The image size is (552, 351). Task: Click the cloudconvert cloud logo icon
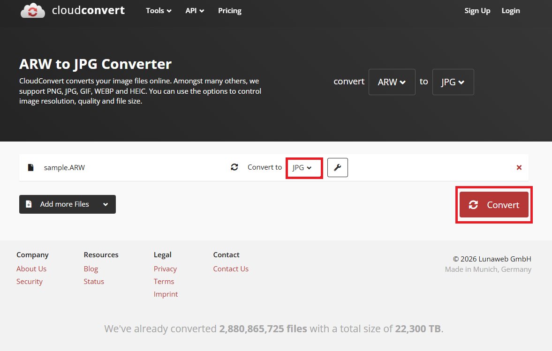click(x=31, y=10)
